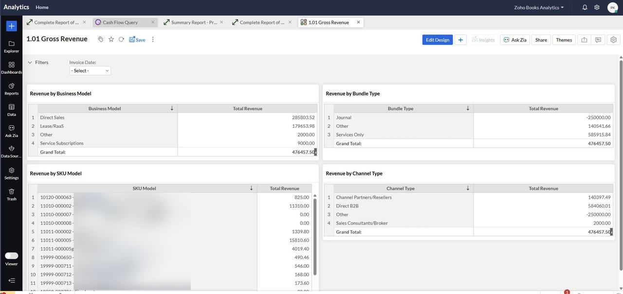Switch to Summary Report tab
The height and width of the screenshot is (294, 623).
[x=193, y=22]
